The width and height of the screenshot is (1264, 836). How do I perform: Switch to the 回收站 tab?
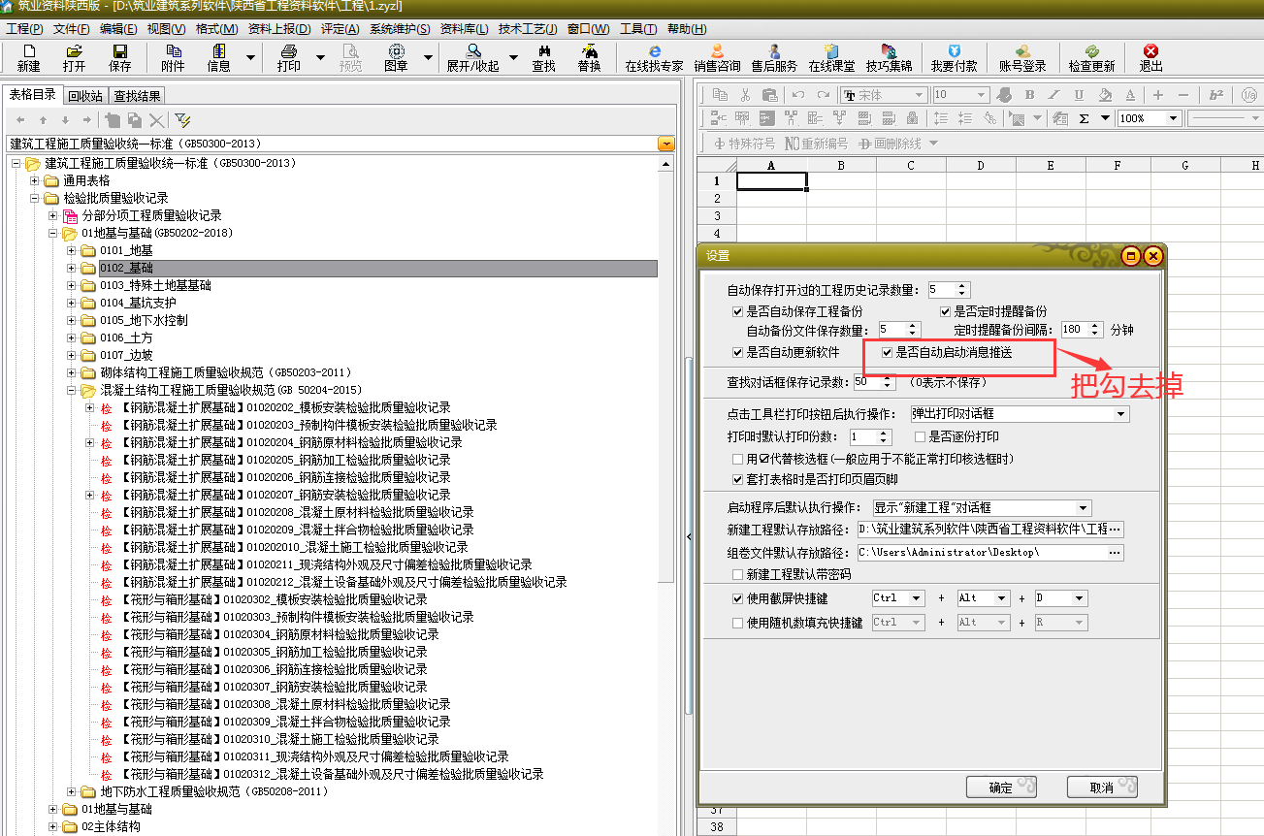tap(85, 96)
